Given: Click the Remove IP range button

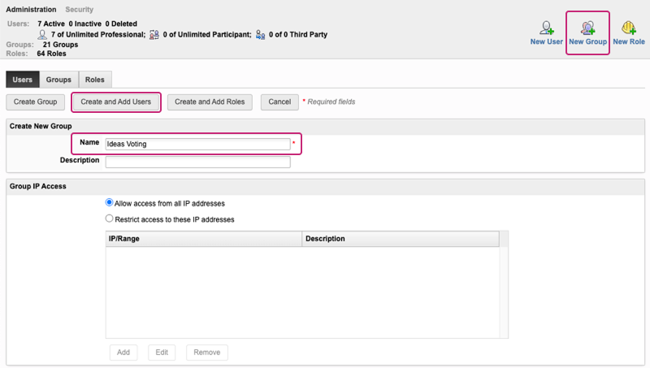Looking at the screenshot, I should coord(207,353).
